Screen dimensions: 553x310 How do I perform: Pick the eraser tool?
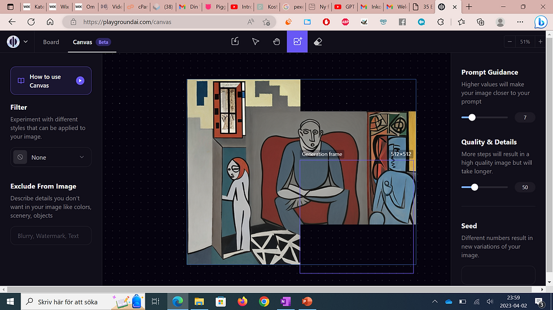click(318, 42)
